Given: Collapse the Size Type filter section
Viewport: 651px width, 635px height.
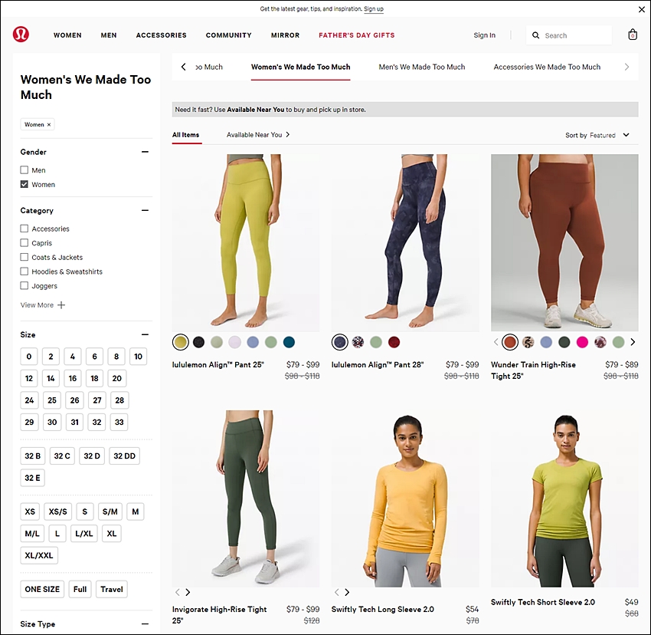Looking at the screenshot, I should pyautogui.click(x=145, y=623).
